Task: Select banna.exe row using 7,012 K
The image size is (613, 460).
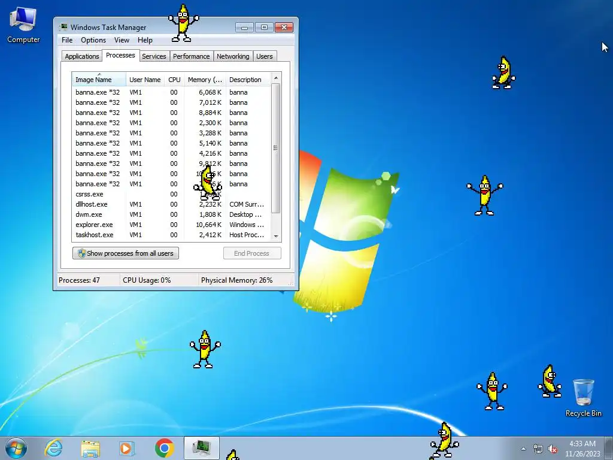Action: tap(171, 102)
